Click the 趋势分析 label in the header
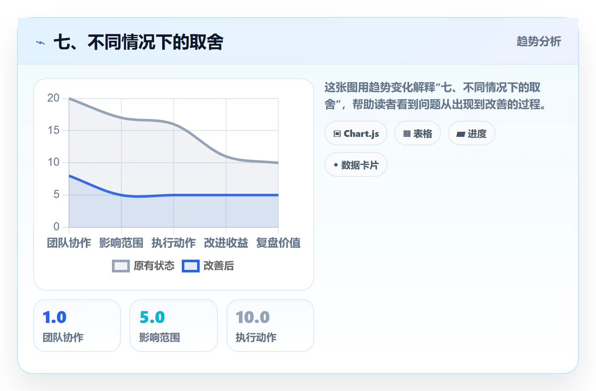The width and height of the screenshot is (596, 391). point(539,42)
